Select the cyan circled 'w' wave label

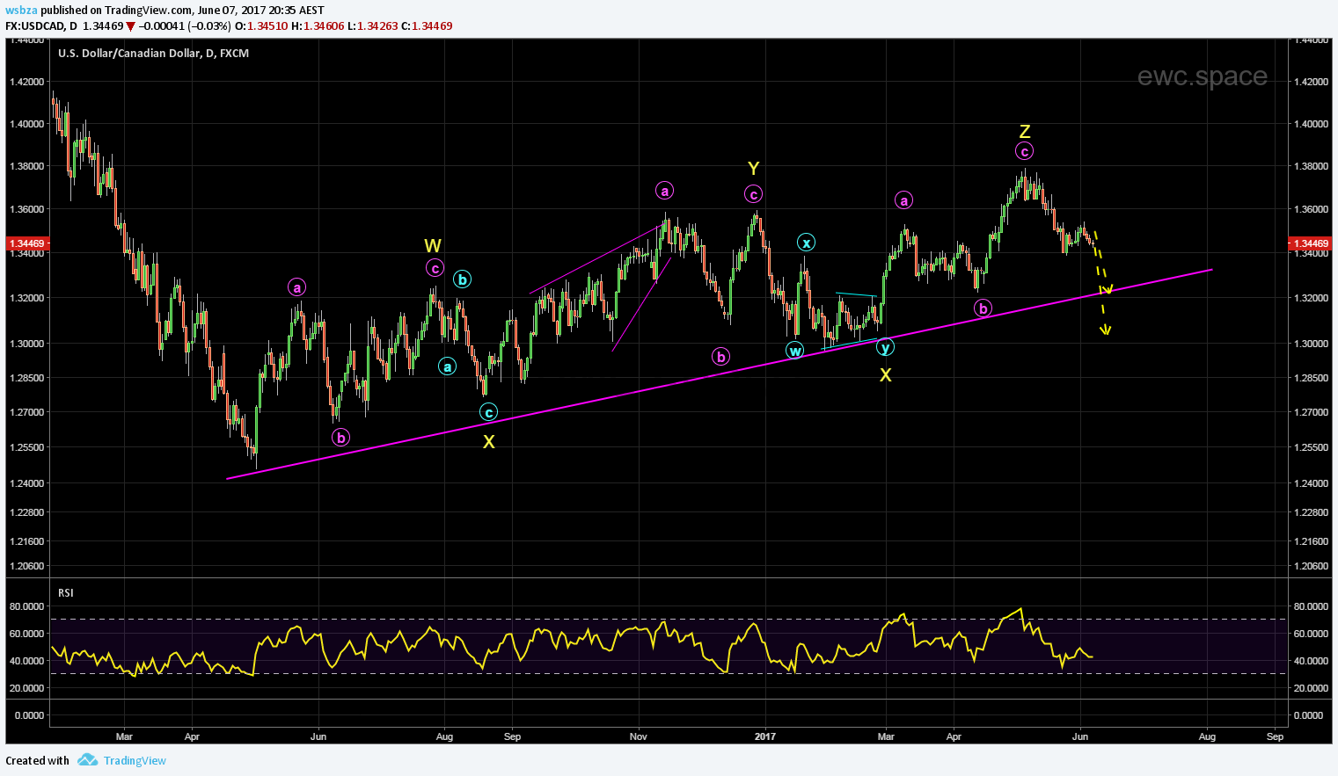point(794,351)
